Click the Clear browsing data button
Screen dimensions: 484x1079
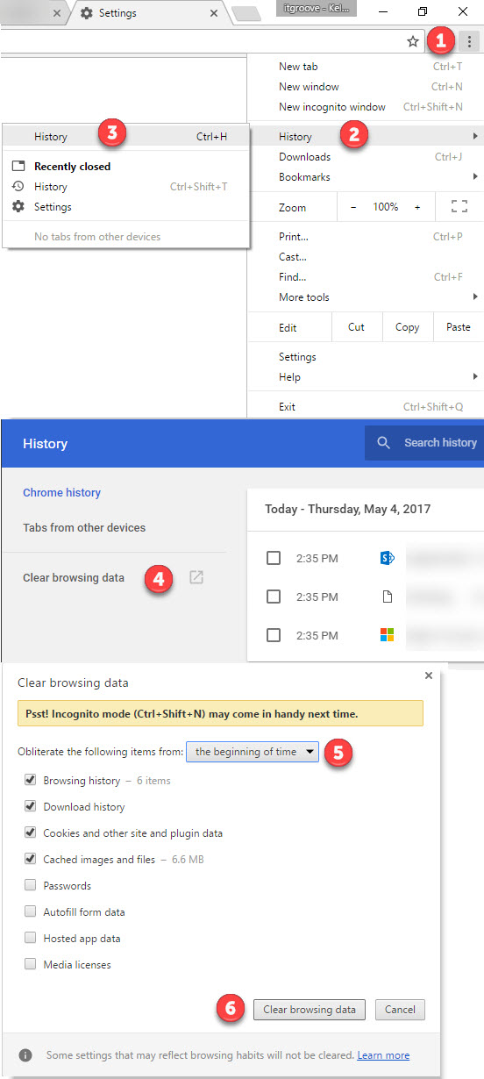click(x=310, y=1010)
